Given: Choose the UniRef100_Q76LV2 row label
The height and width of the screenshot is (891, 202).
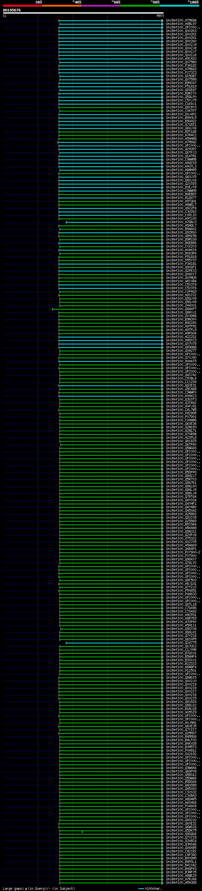Looking at the screenshot, I should (181, 563).
